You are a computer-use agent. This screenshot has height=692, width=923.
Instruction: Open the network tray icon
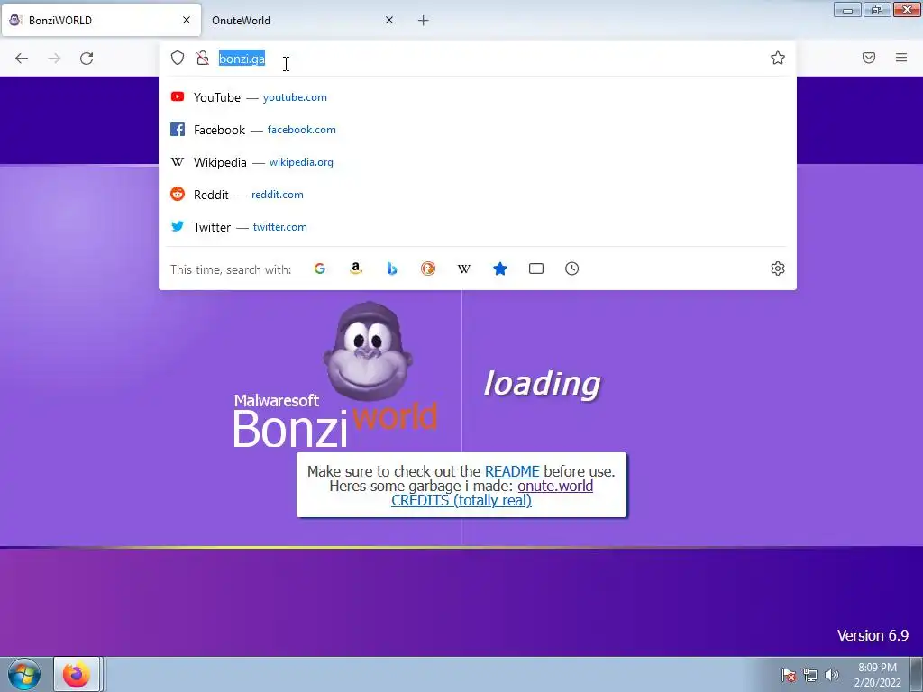(810, 675)
